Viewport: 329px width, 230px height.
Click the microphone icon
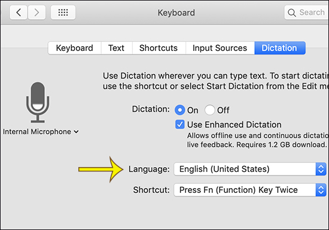click(38, 102)
